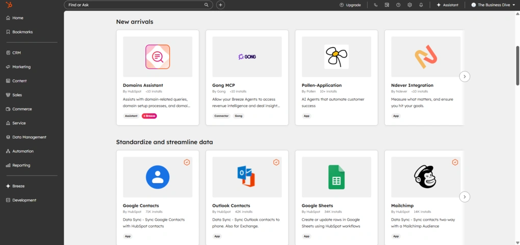Click the Google Contacts person icon
Image resolution: width=520 pixels, height=245 pixels.
158,177
